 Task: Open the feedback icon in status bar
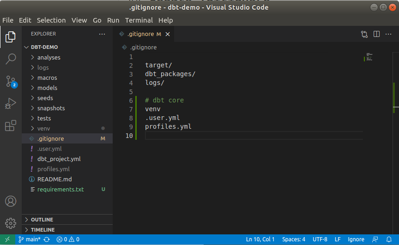point(375,239)
